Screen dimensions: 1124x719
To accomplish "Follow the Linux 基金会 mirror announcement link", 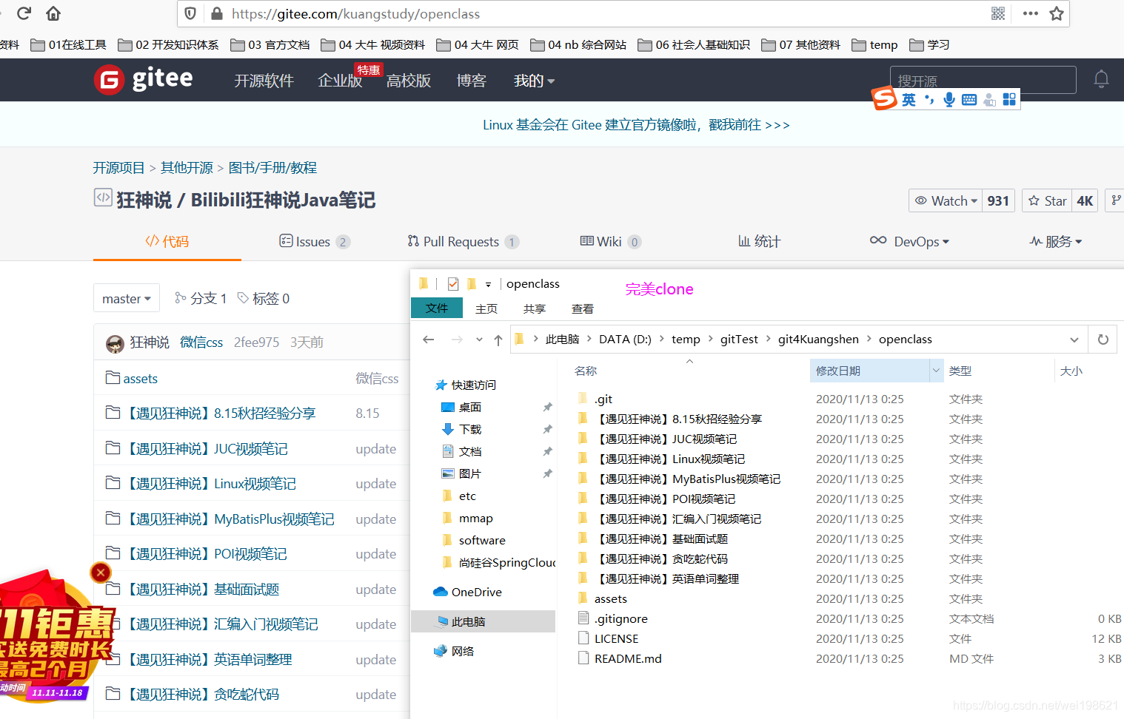I will (636, 125).
